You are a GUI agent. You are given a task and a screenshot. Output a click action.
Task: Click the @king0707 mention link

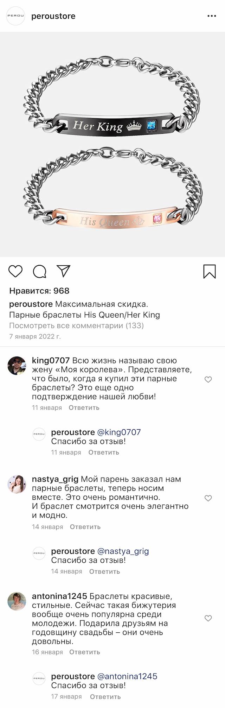point(118,432)
